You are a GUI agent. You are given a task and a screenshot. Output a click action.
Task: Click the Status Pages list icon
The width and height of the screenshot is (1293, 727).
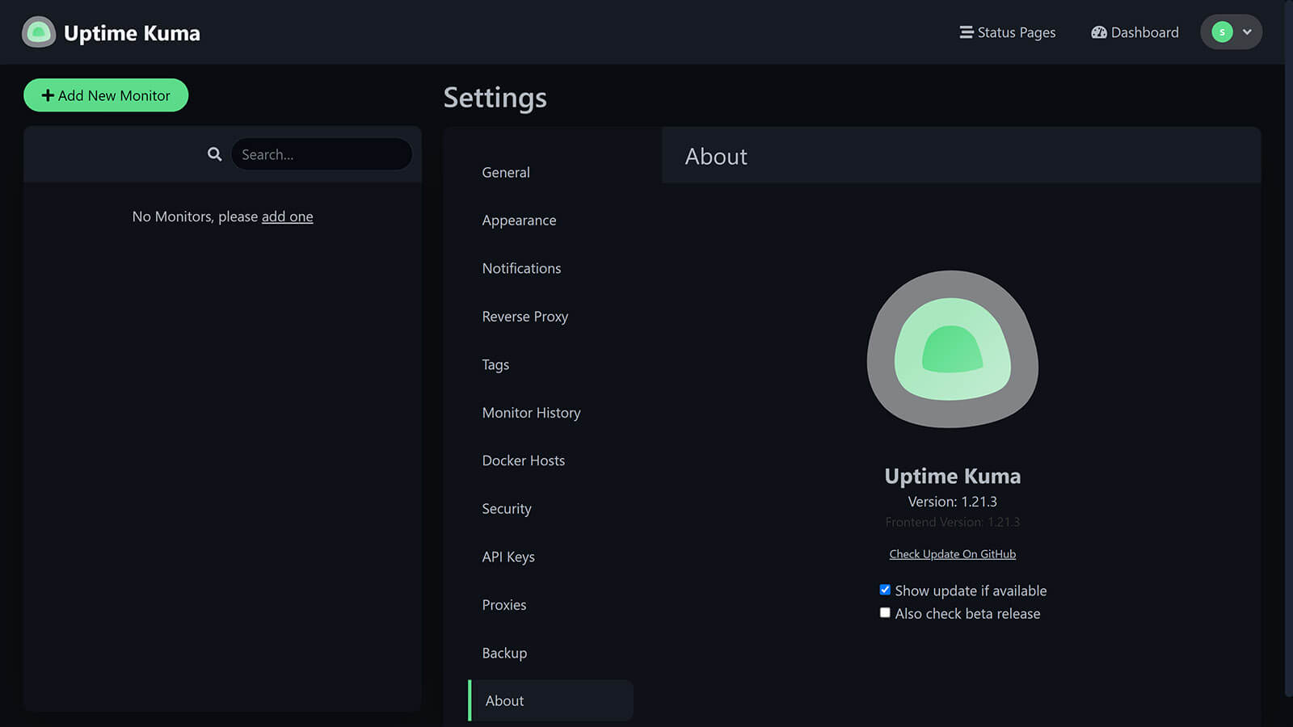pos(965,32)
